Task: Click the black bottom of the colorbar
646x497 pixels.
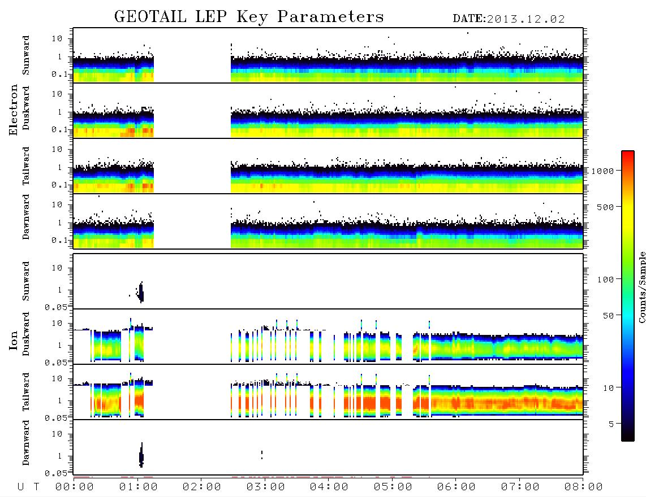Action: [x=628, y=435]
